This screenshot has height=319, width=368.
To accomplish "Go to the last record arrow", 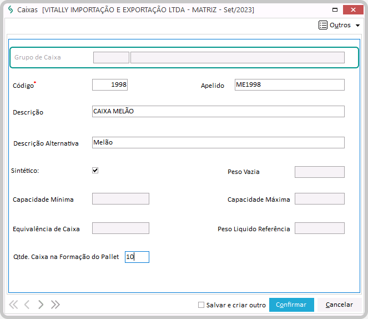I will [x=56, y=305].
